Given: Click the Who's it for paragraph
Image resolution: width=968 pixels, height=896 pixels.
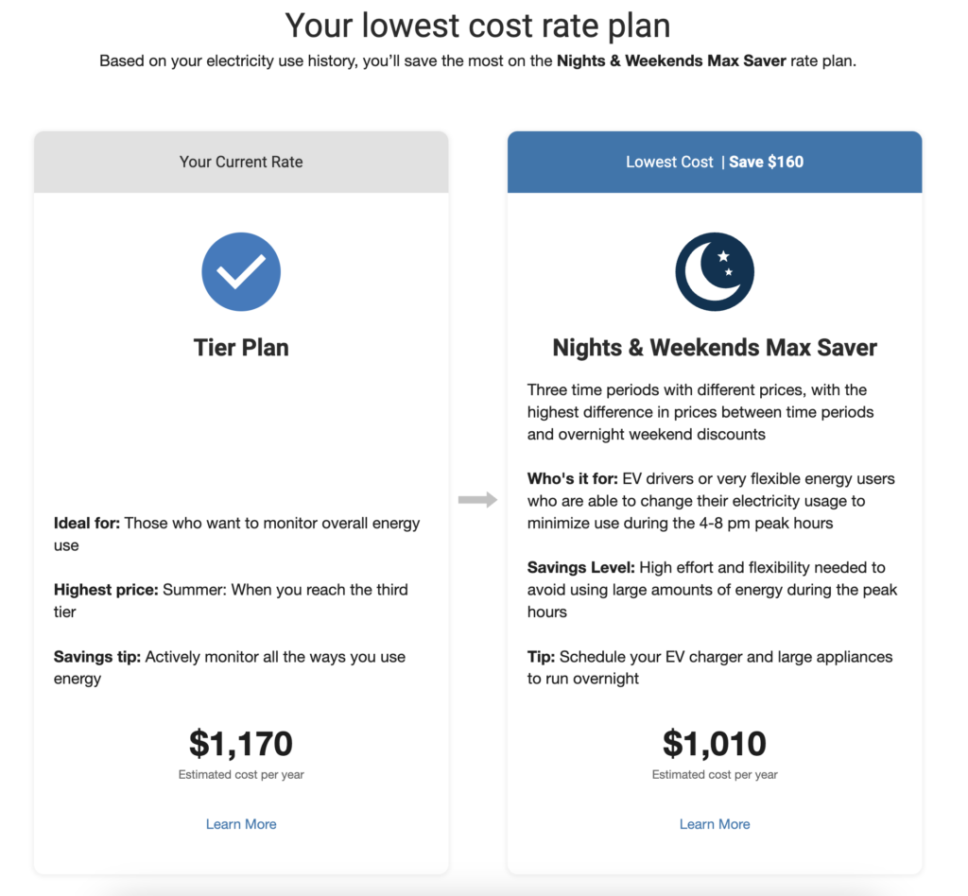Looking at the screenshot, I should (x=711, y=500).
